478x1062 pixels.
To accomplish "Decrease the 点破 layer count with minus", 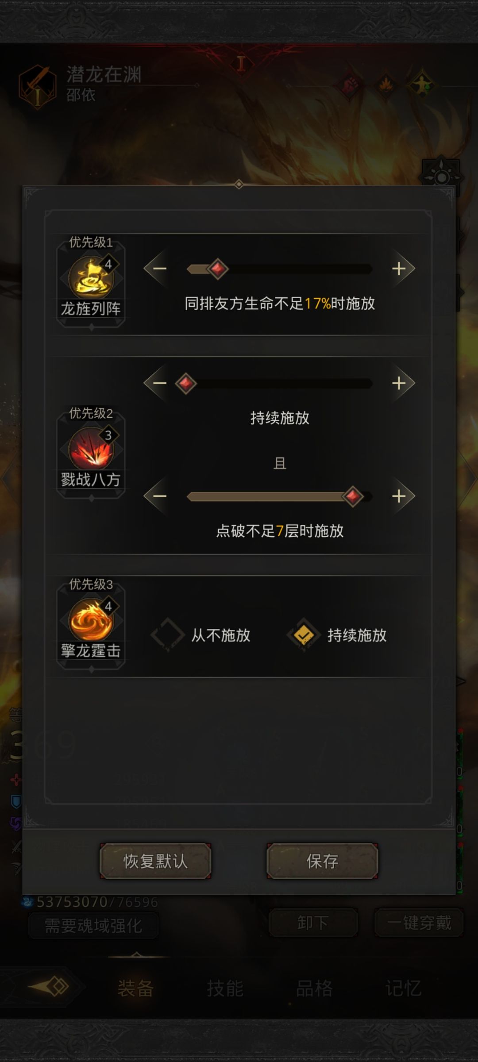I will [x=158, y=496].
